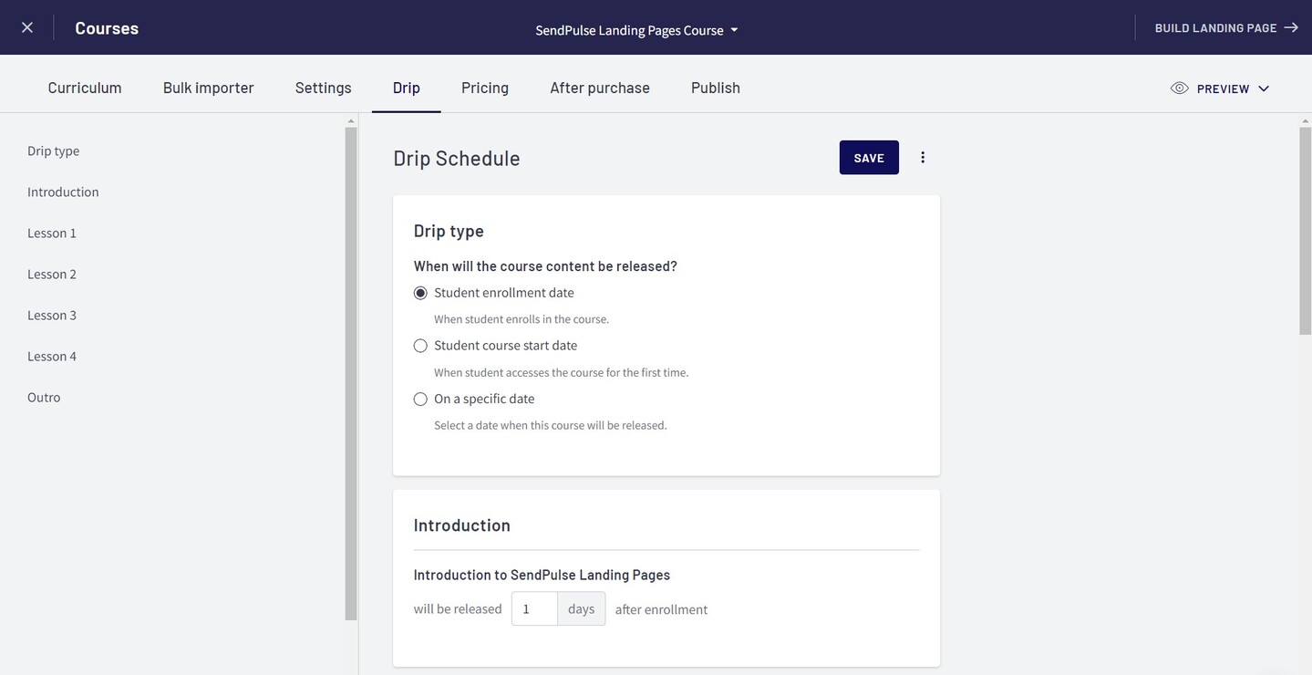This screenshot has height=675, width=1312.
Task: Open the three-dot menu next to Save
Action: click(x=923, y=157)
